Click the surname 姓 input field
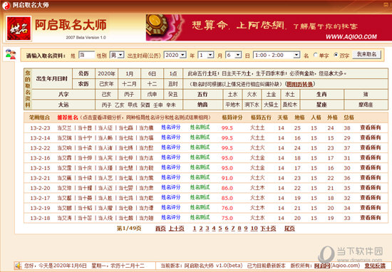The height and width of the screenshot is (272, 392). [86, 55]
